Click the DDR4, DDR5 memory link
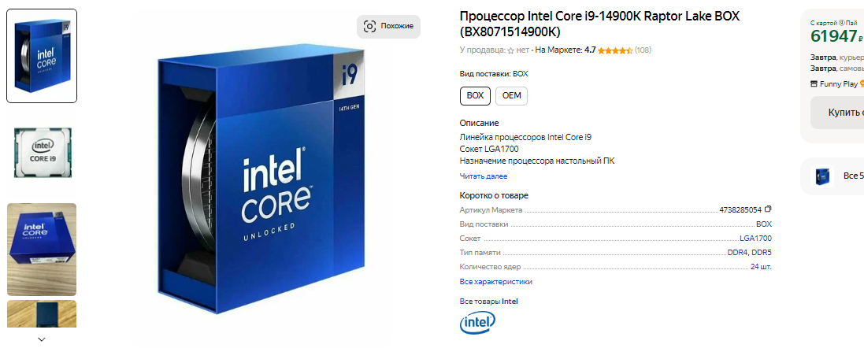This screenshot has width=864, height=348. click(x=749, y=252)
